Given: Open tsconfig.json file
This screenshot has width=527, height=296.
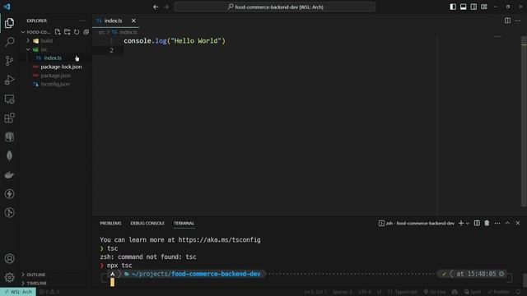Looking at the screenshot, I should point(56,84).
